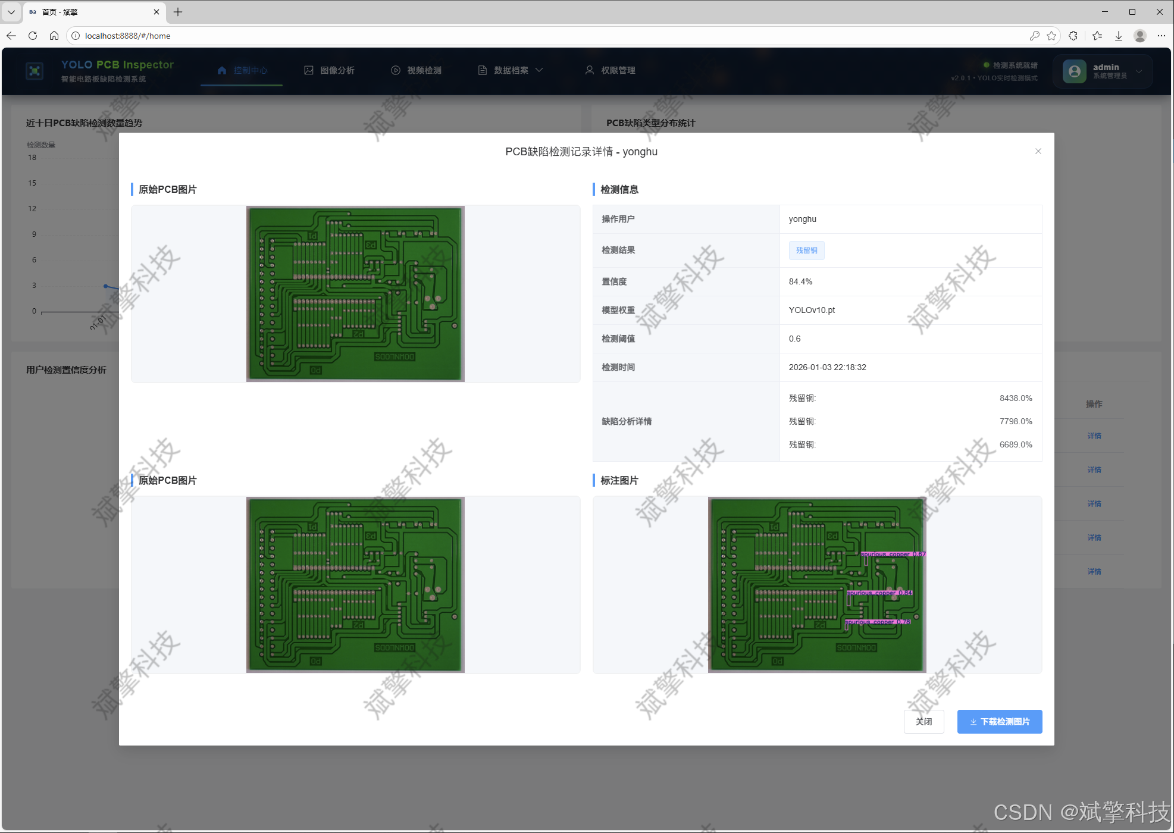This screenshot has height=833, width=1174.
Task: Reload the page with refresh icon
Action: (x=33, y=36)
